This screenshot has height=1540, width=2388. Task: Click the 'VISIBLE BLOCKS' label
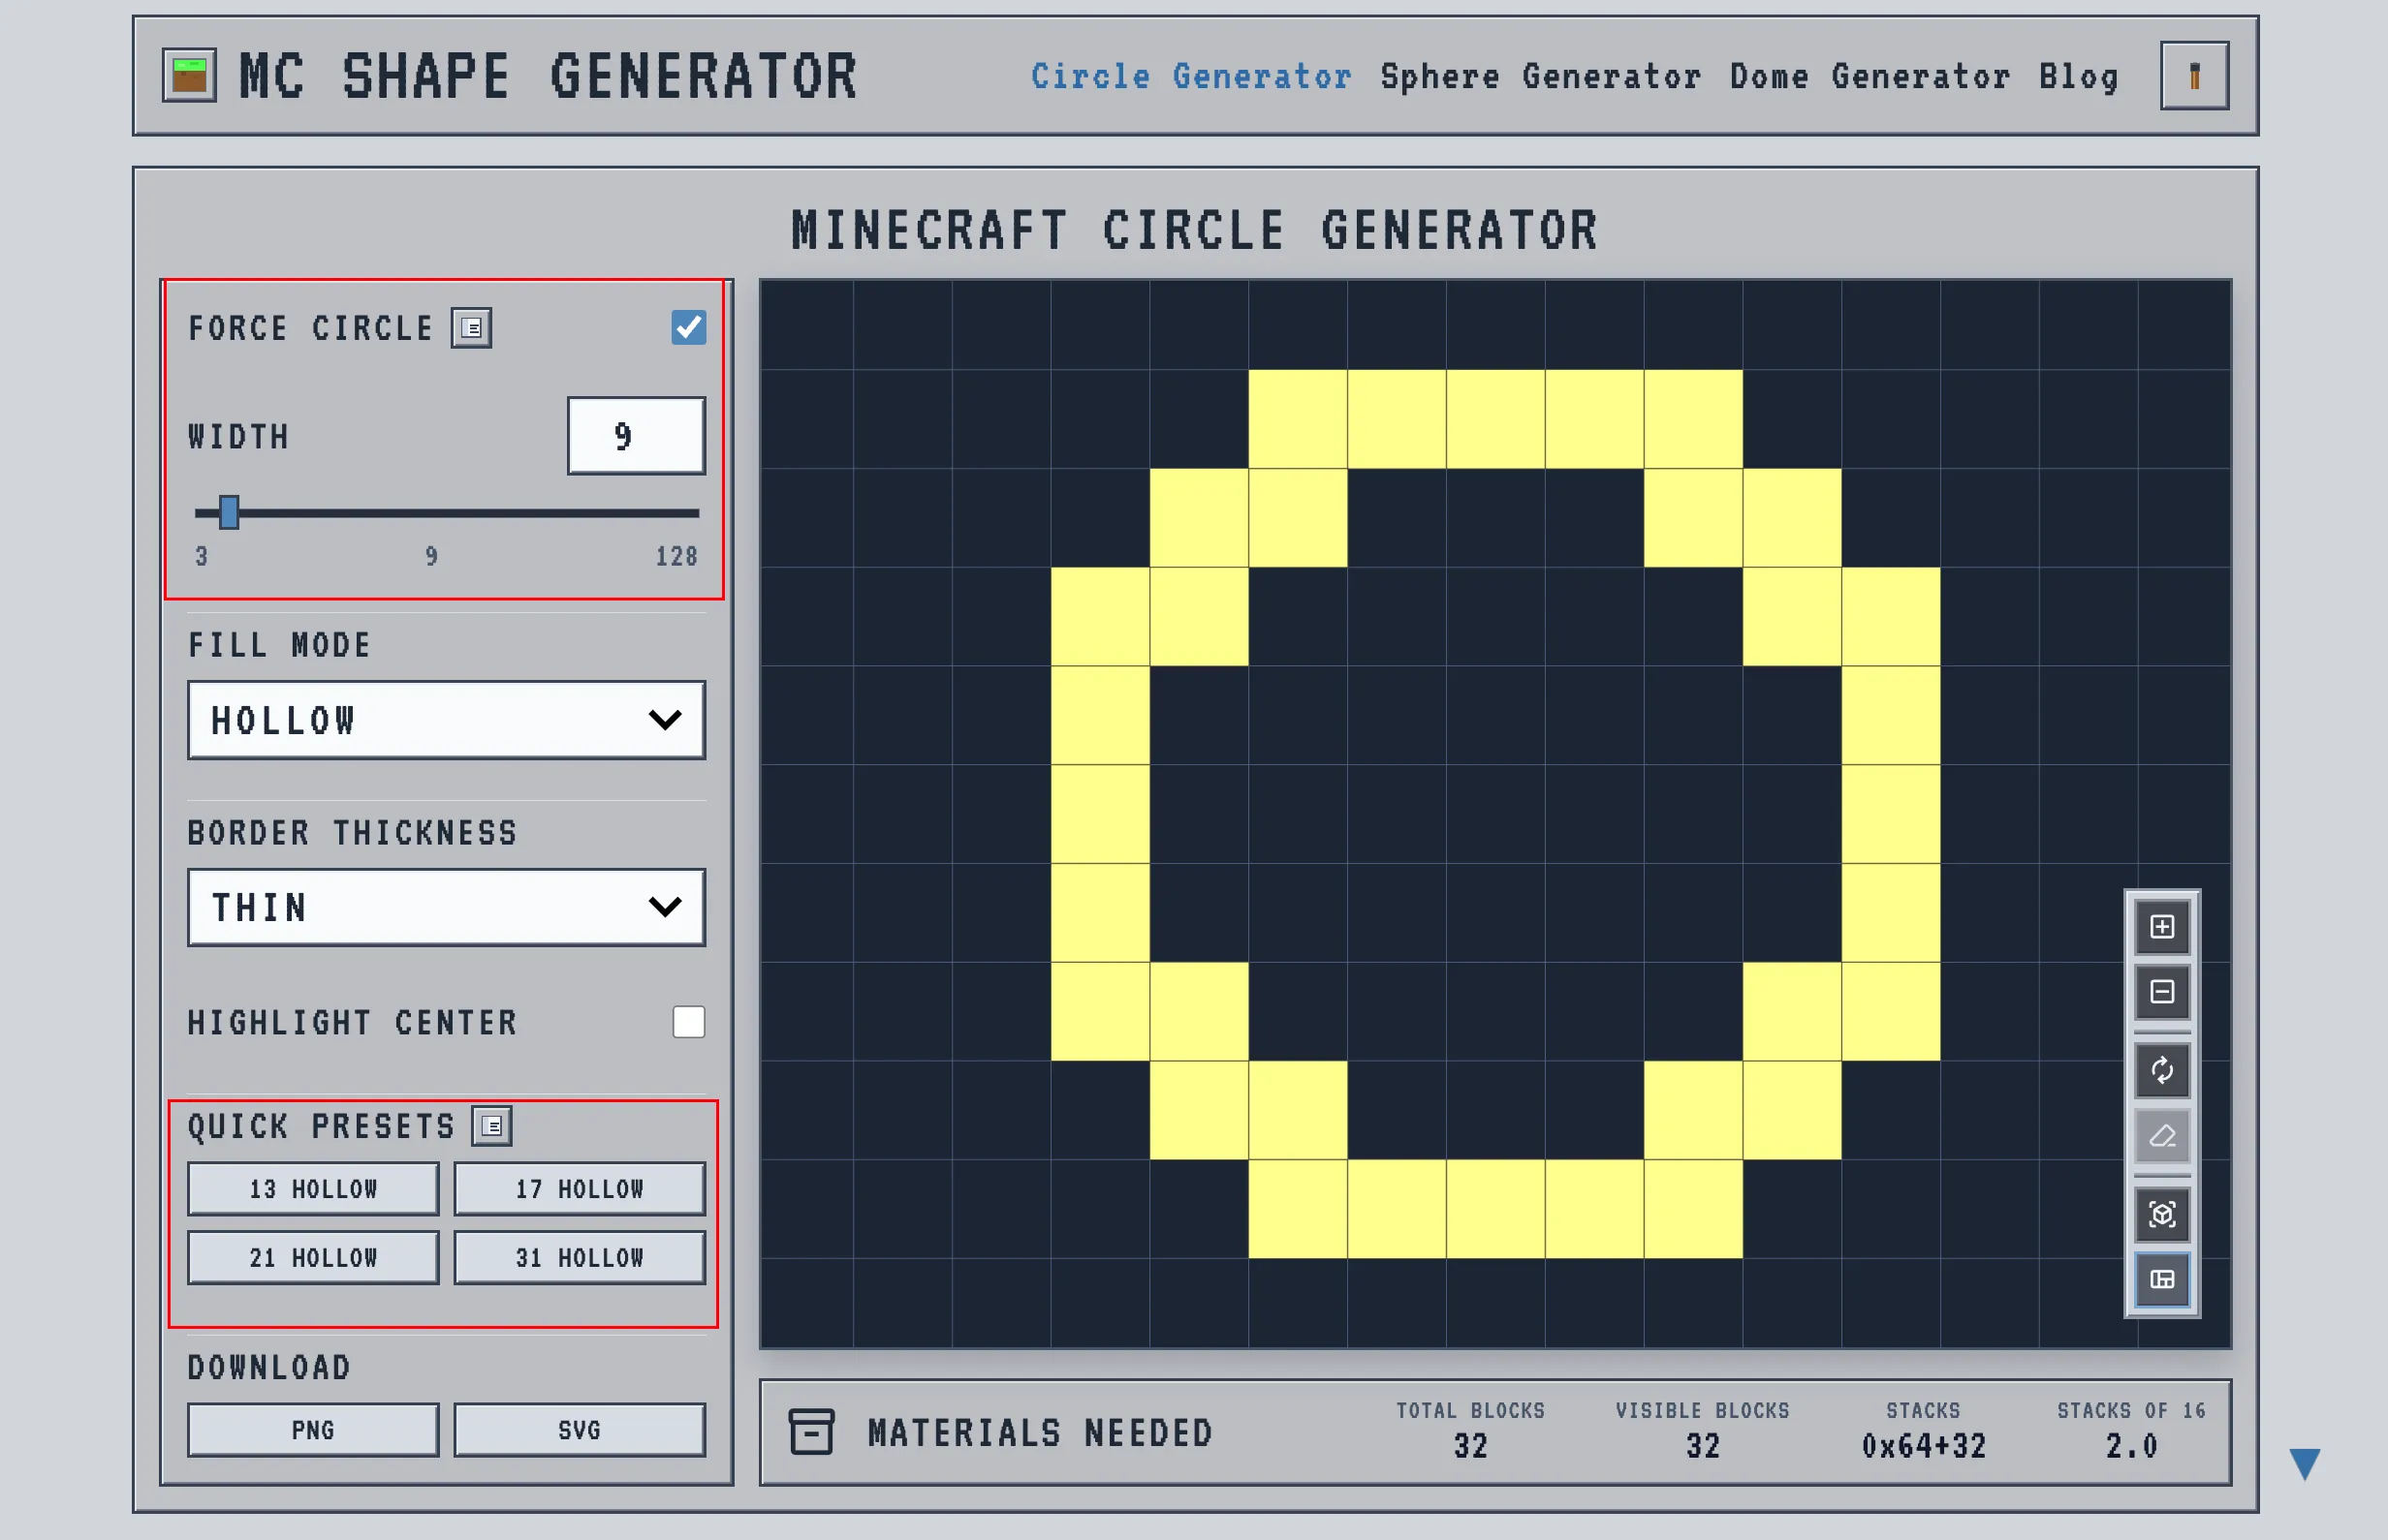tap(1703, 1410)
